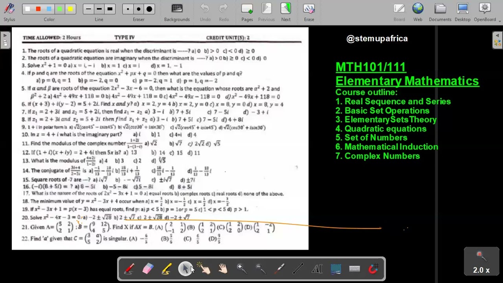Click the @stemupafrica text
The image size is (503, 283).
[377, 39]
